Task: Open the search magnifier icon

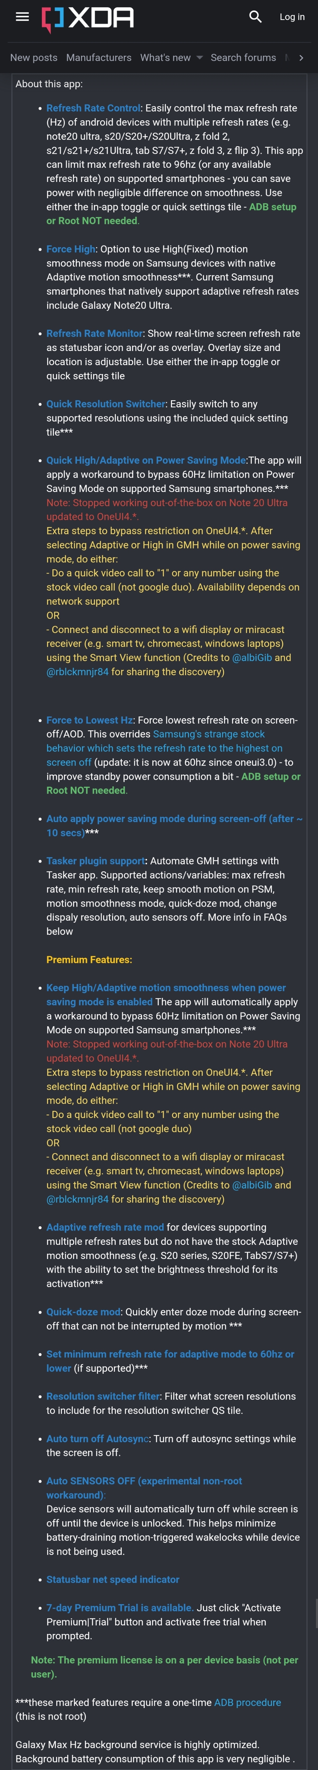Action: [x=255, y=17]
